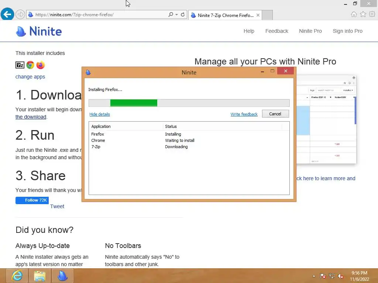
Task: Click Ninite installer taskbar icon
Action: (62, 276)
